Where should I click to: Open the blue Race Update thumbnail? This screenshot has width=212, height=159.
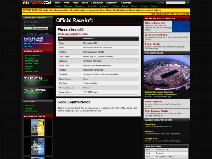tap(38, 146)
